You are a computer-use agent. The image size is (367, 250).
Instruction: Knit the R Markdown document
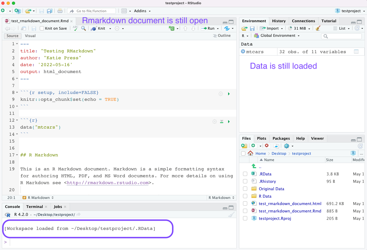tap(98, 28)
